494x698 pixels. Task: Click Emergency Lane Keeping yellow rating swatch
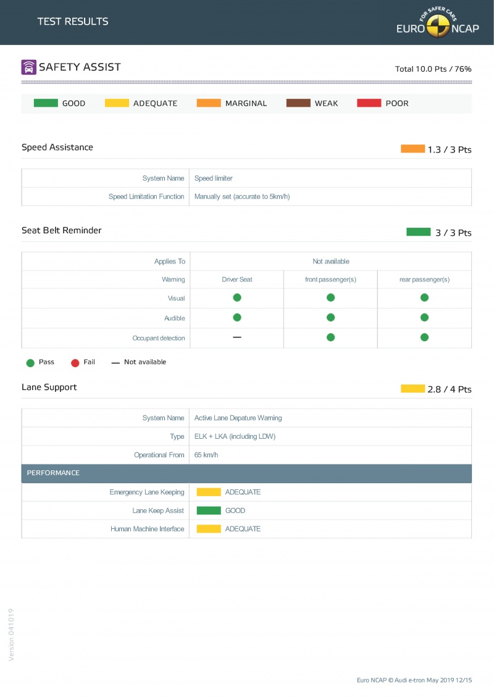click(x=209, y=492)
